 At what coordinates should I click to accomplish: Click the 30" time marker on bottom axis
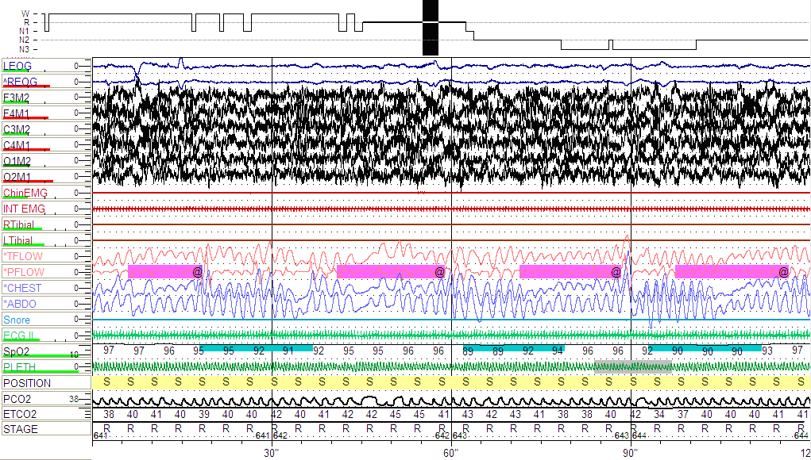pyautogui.click(x=271, y=453)
